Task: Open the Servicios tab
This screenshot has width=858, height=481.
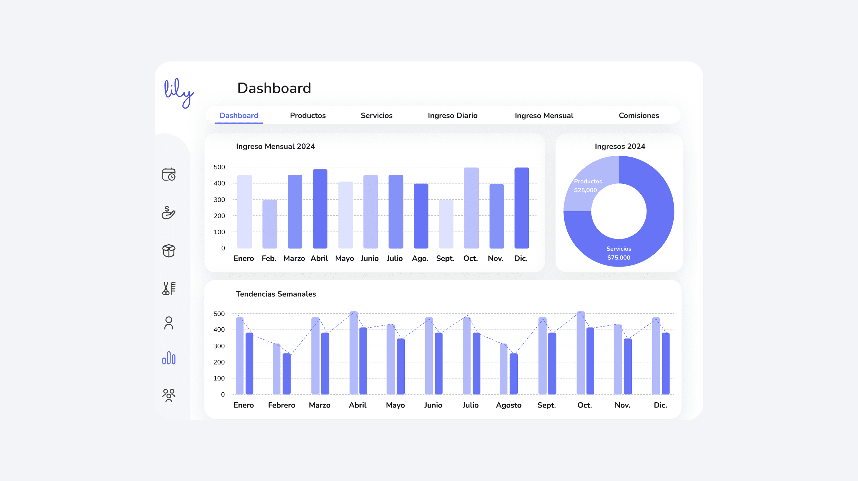Action: [x=376, y=116]
